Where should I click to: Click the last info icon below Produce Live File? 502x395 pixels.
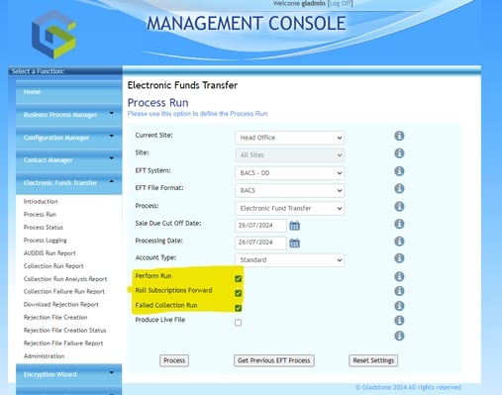[x=399, y=336]
